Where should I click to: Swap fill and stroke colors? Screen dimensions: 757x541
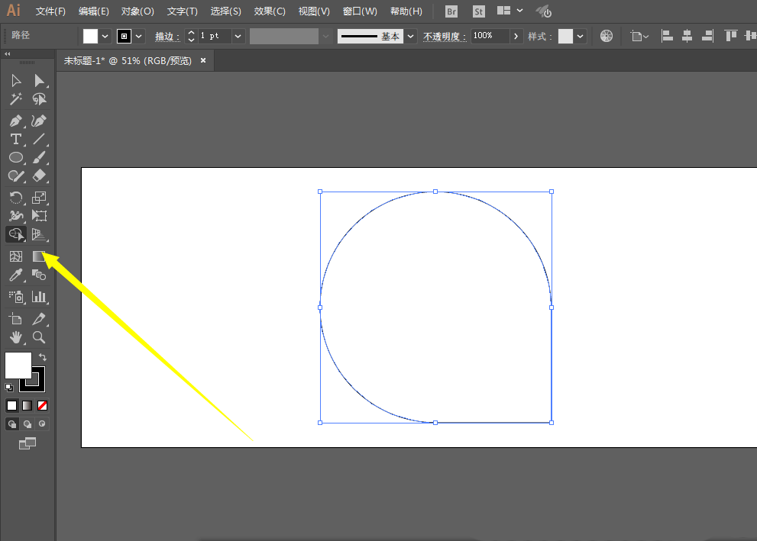coord(43,356)
